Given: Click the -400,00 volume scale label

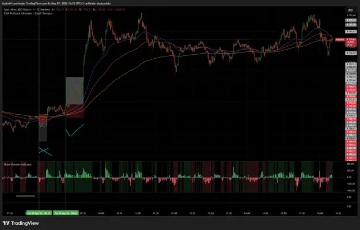Looking at the screenshot, I should point(350,190).
